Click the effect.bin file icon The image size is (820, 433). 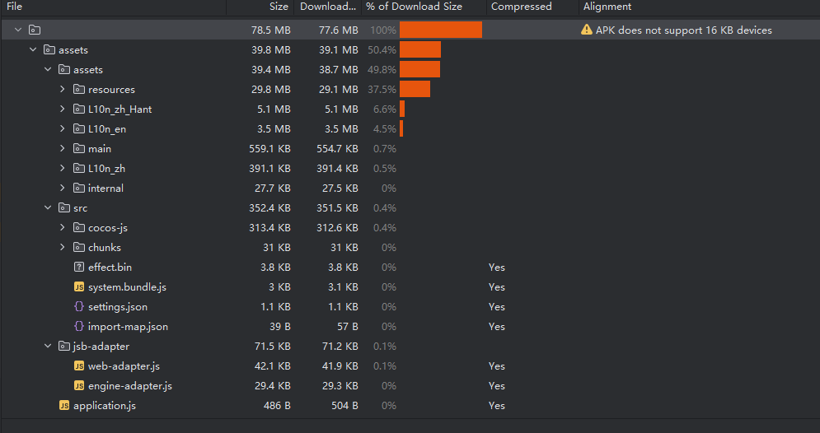pyautogui.click(x=79, y=268)
